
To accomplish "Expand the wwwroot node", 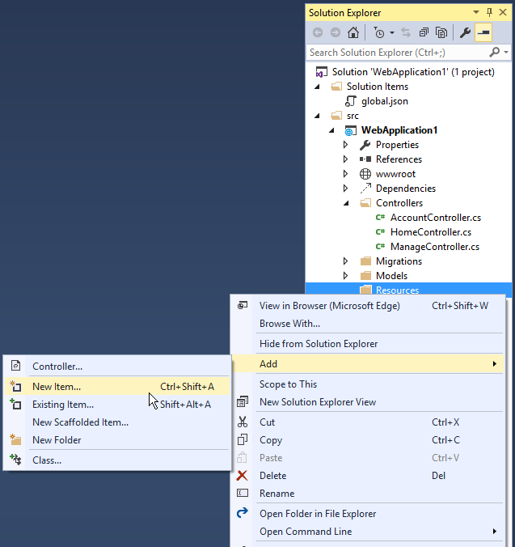I will pyautogui.click(x=346, y=174).
